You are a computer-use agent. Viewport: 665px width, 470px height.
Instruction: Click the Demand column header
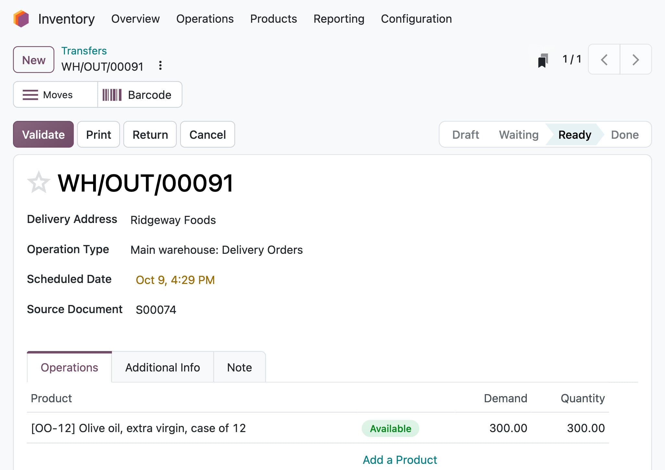(x=505, y=398)
